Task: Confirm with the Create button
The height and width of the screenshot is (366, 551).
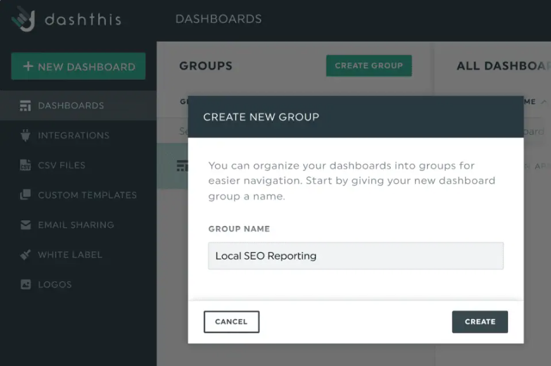Action: [x=479, y=322]
